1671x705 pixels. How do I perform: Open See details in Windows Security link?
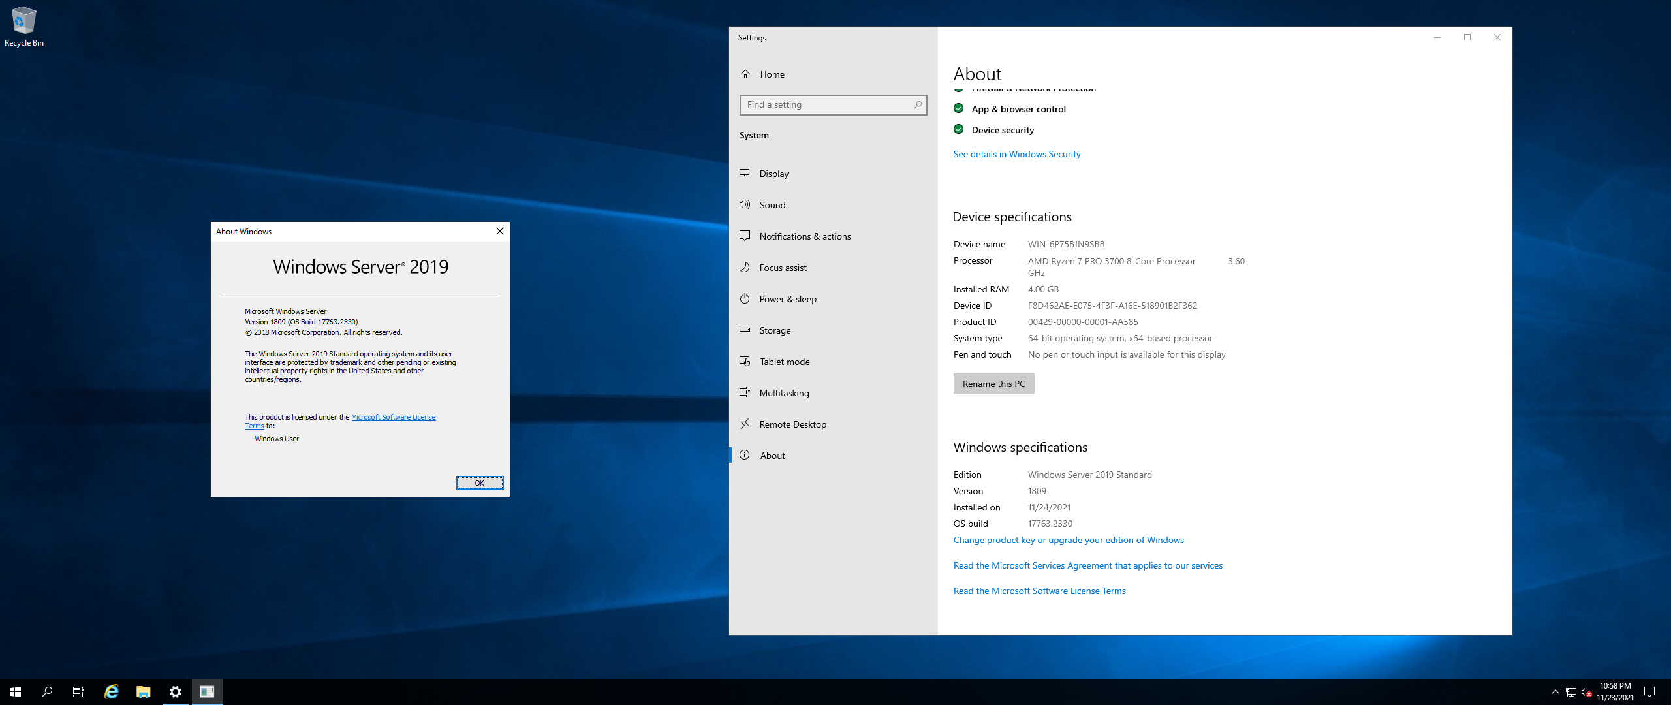point(1017,155)
